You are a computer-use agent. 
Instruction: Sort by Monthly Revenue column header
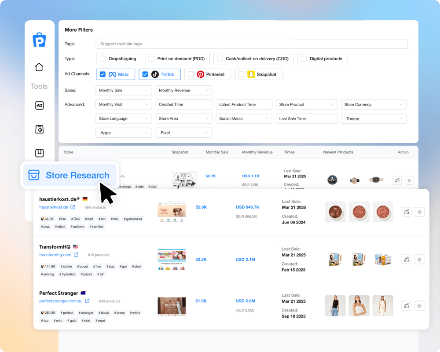point(257,152)
